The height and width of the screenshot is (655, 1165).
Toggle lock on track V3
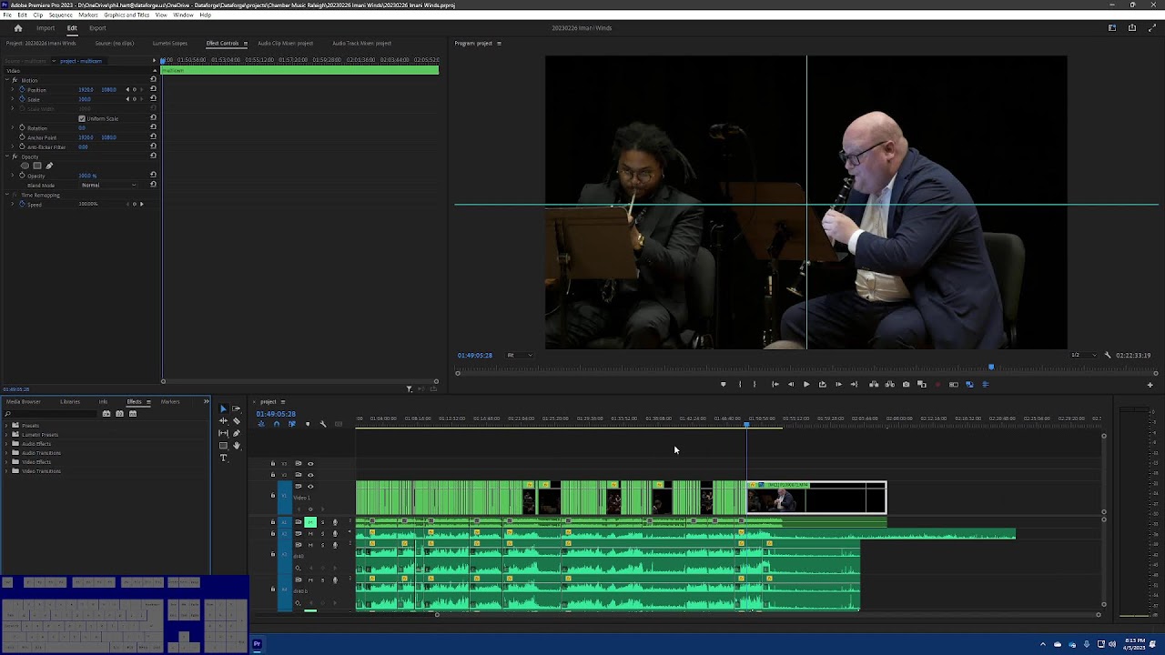(x=273, y=463)
